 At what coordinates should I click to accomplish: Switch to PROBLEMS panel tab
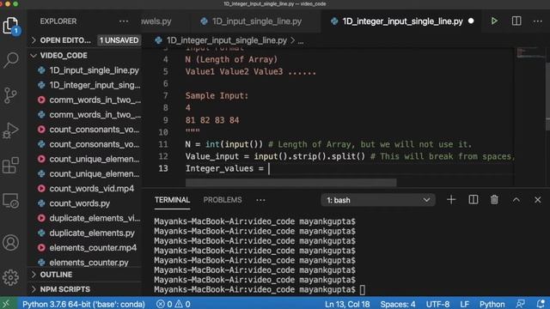pos(223,200)
